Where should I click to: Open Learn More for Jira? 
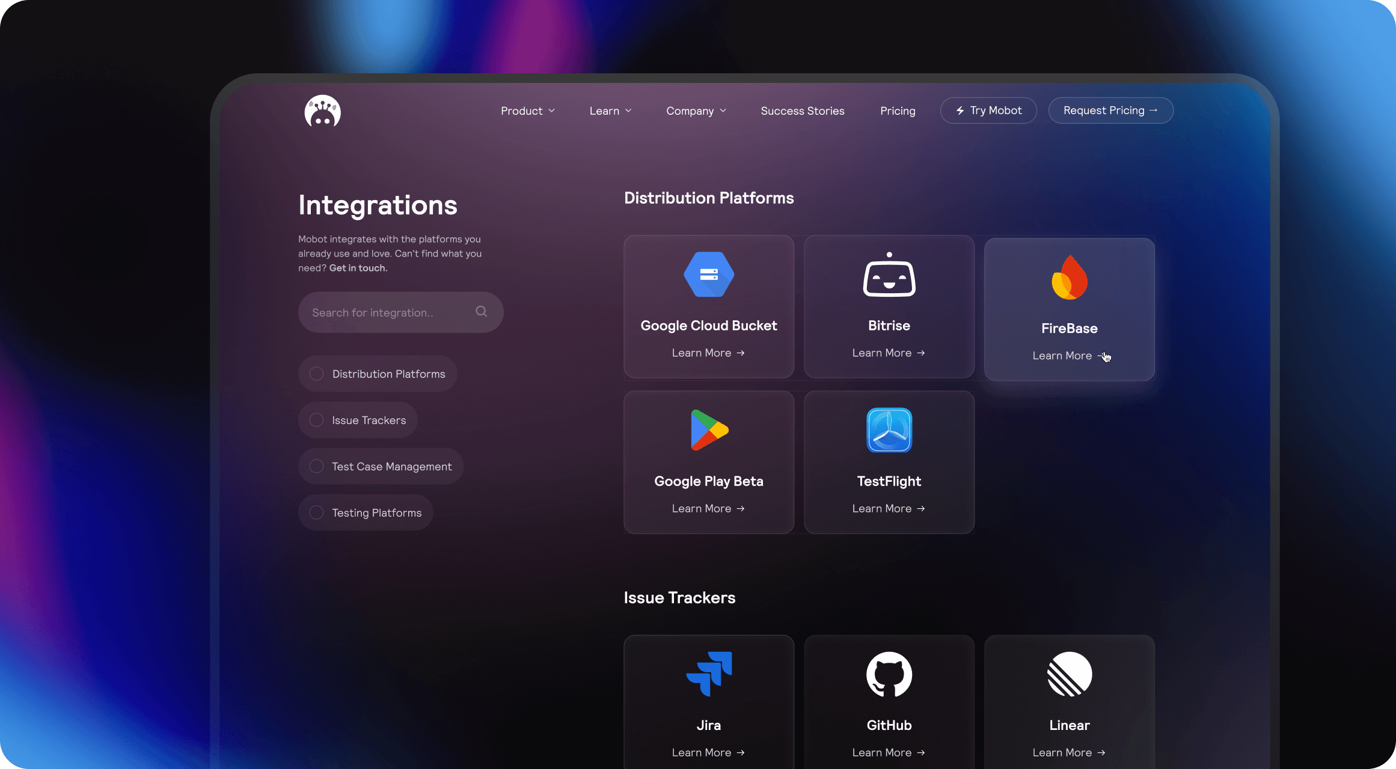709,752
